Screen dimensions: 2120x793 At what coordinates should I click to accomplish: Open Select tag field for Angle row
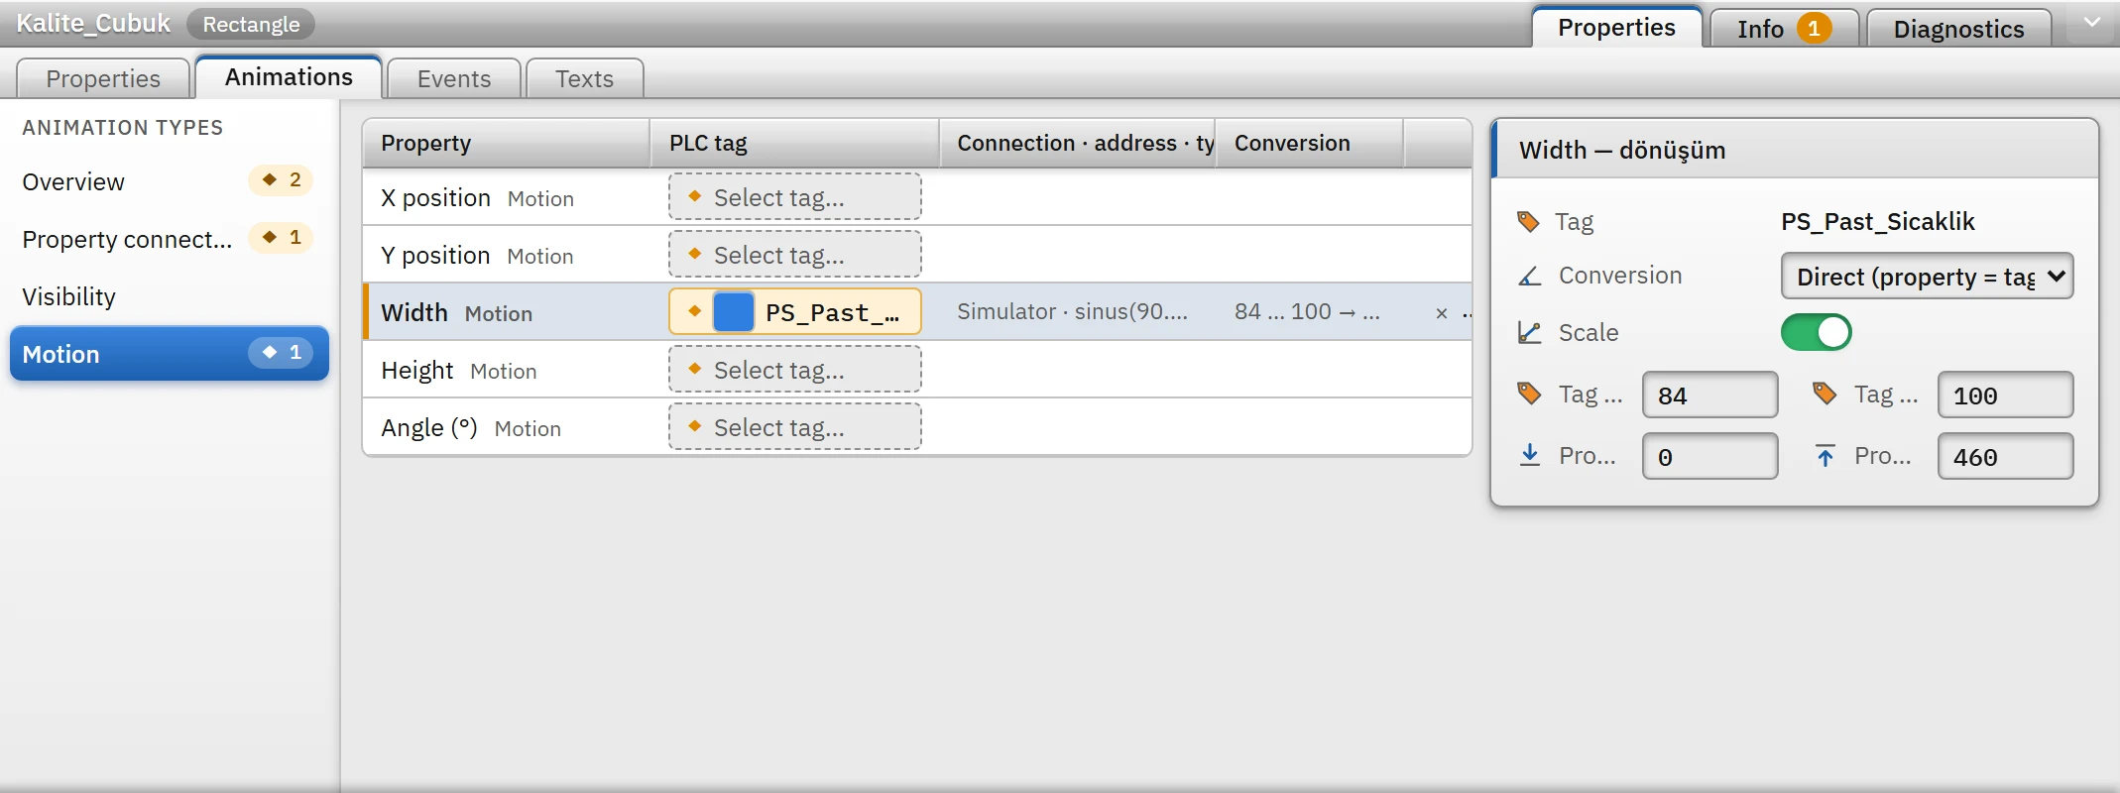[795, 427]
